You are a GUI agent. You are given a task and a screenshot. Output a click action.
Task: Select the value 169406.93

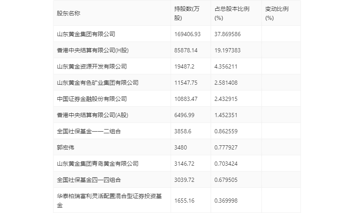click(x=187, y=34)
